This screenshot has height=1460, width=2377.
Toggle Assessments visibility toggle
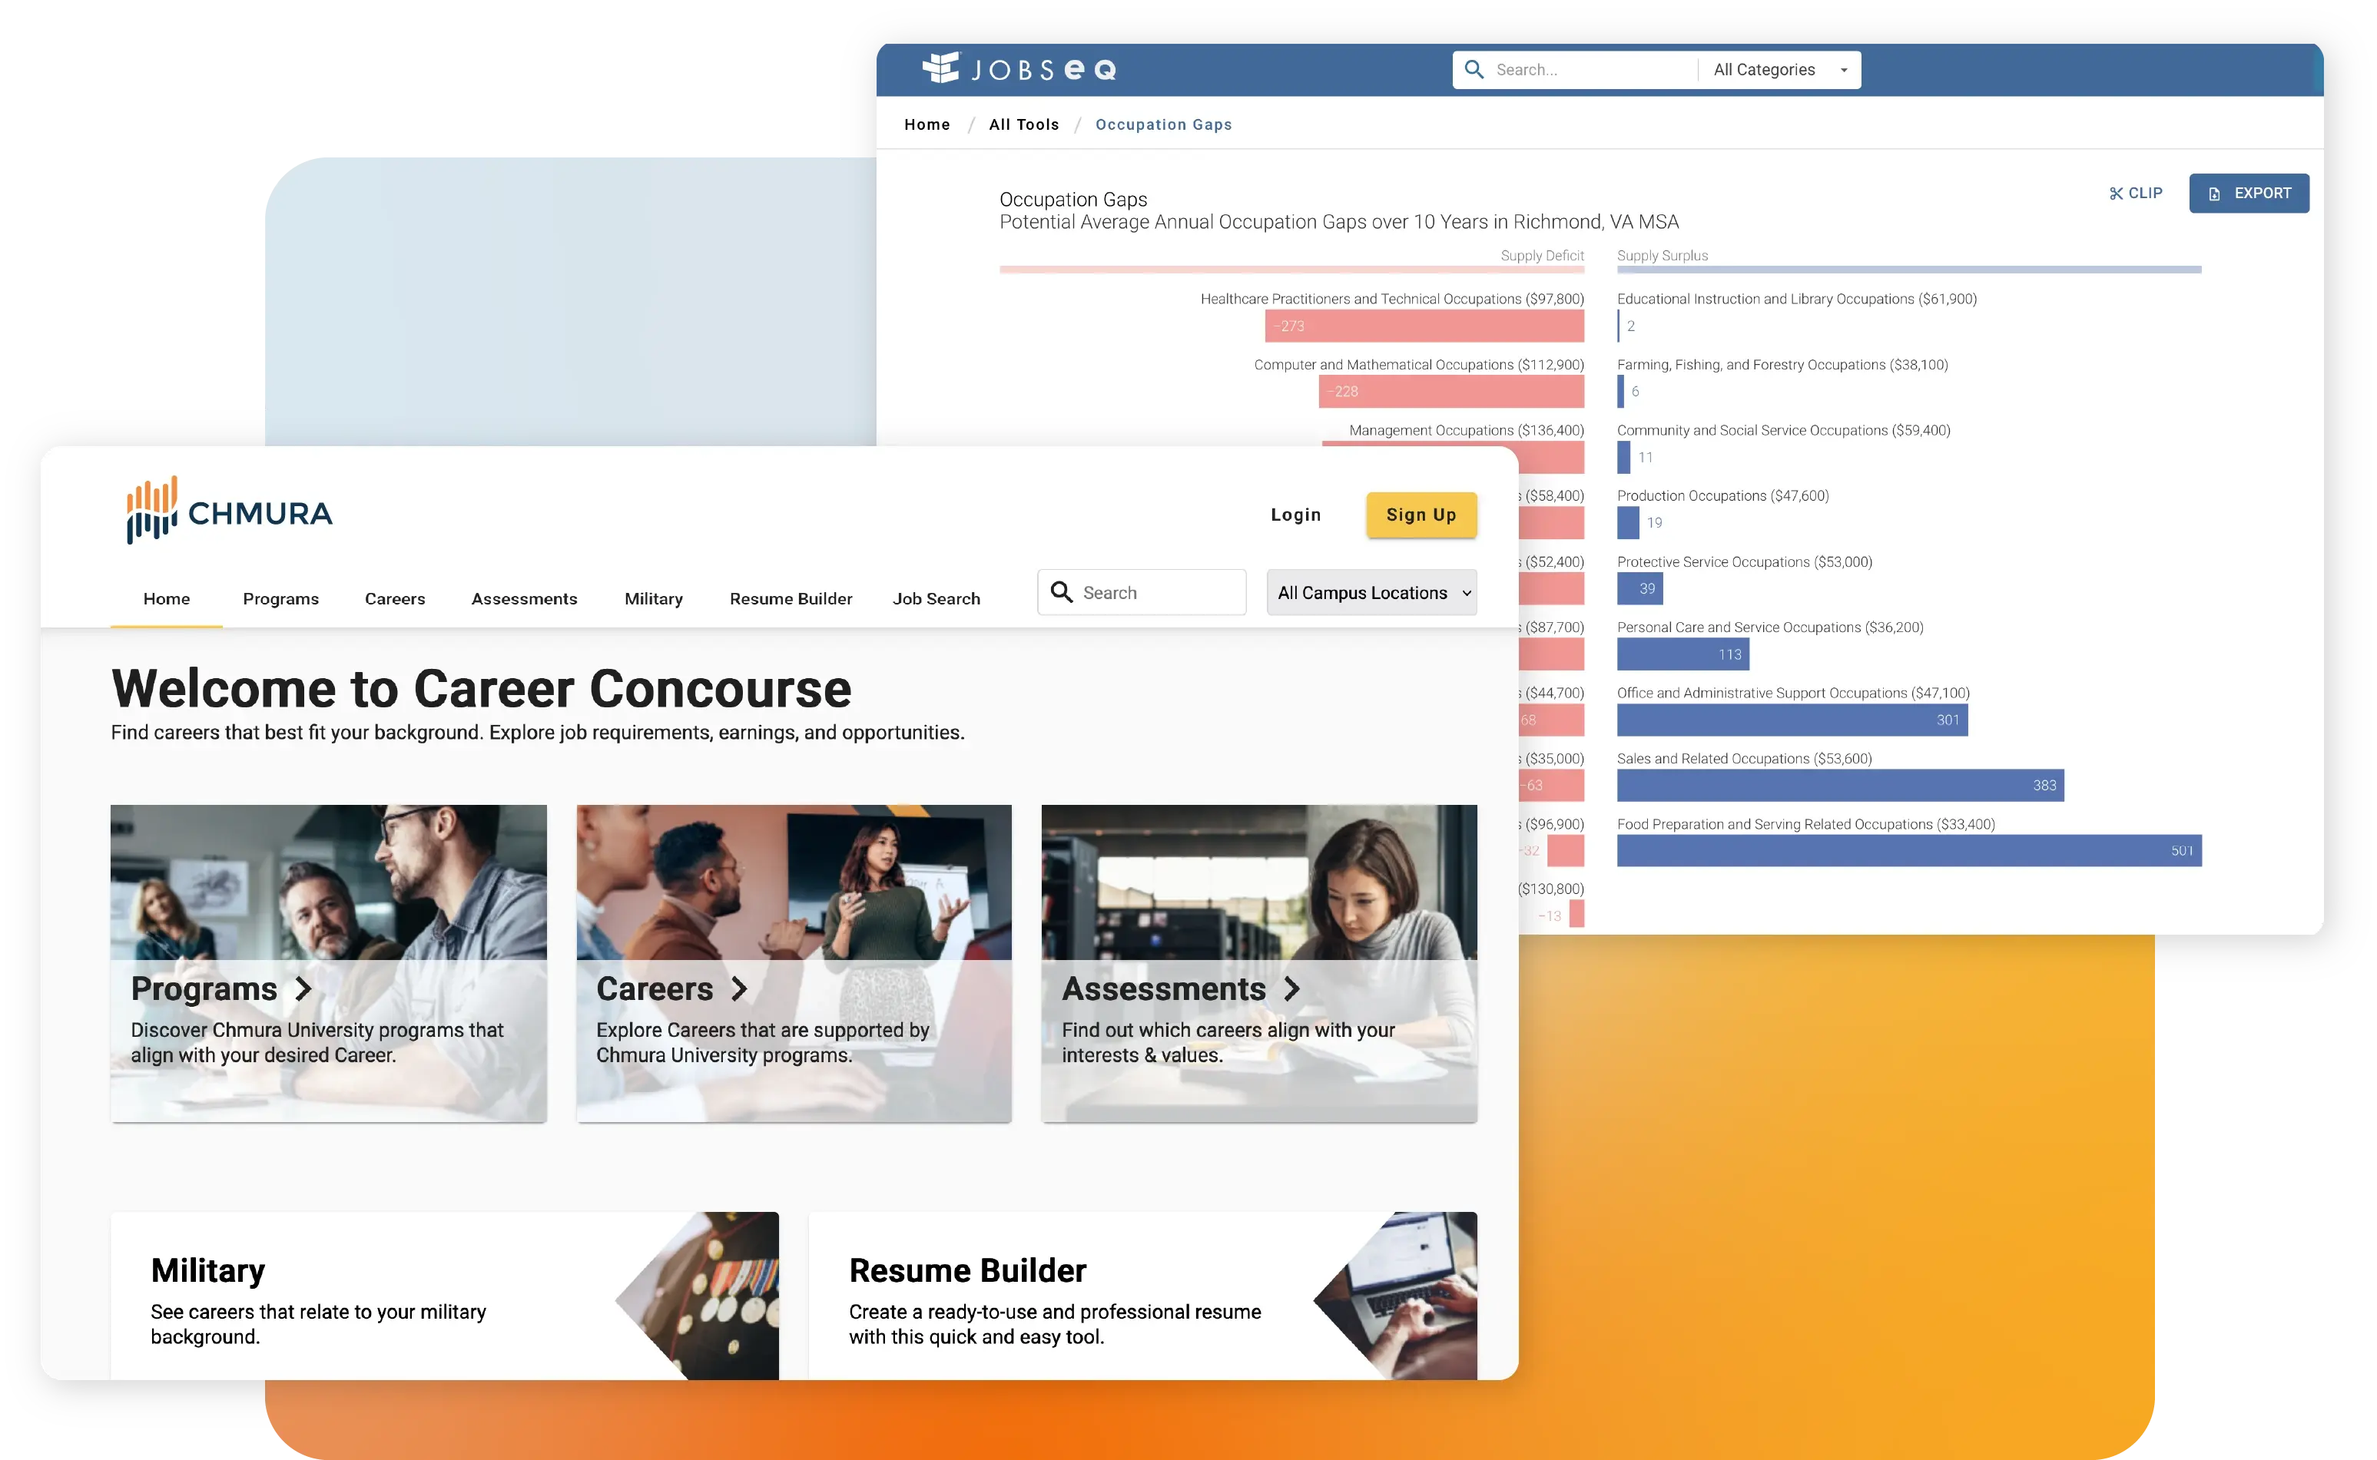point(525,598)
